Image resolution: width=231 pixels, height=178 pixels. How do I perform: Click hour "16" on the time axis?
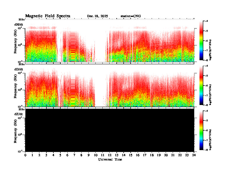click(x=138, y=155)
